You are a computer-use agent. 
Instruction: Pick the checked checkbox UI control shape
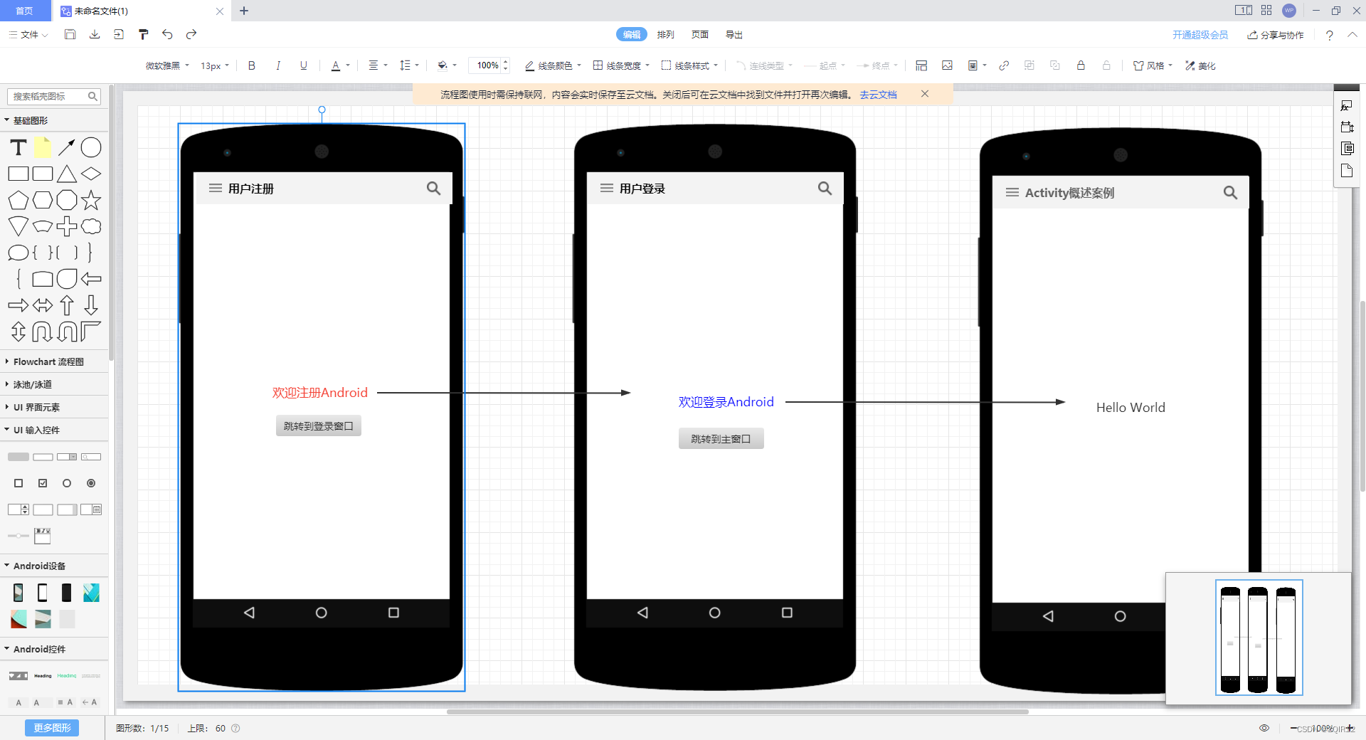tap(43, 483)
